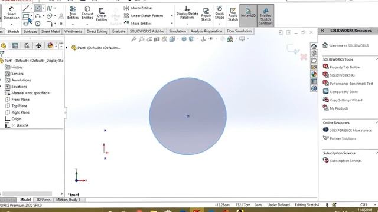Pick the Line sketch tool
The width and height of the screenshot is (378, 212).
point(26,8)
